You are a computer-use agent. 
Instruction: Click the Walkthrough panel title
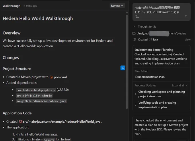[11, 6]
